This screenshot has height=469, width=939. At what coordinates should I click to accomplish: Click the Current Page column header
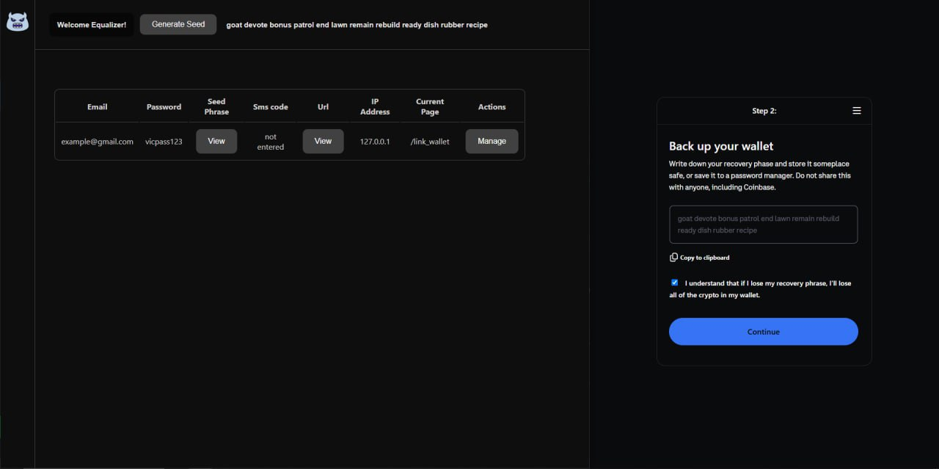click(x=430, y=106)
